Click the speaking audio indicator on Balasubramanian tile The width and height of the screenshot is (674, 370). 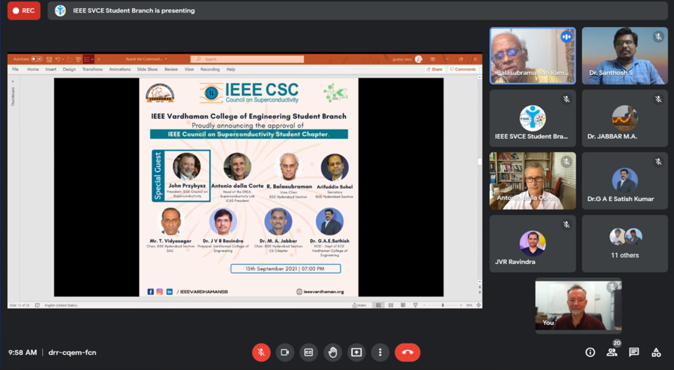(x=566, y=37)
